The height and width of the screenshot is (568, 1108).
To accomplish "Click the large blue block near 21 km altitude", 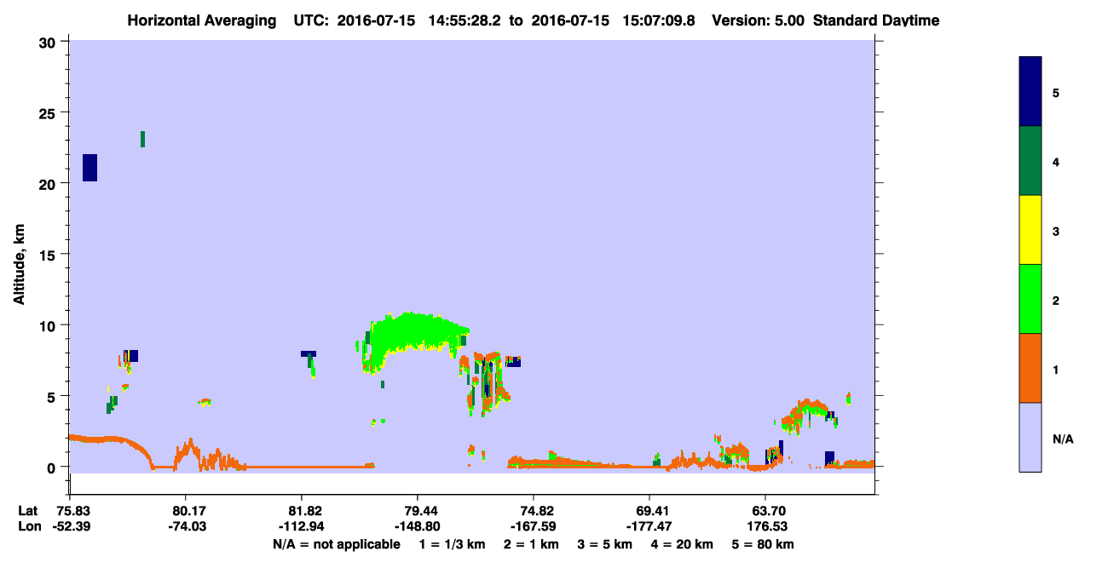I will pos(89,168).
